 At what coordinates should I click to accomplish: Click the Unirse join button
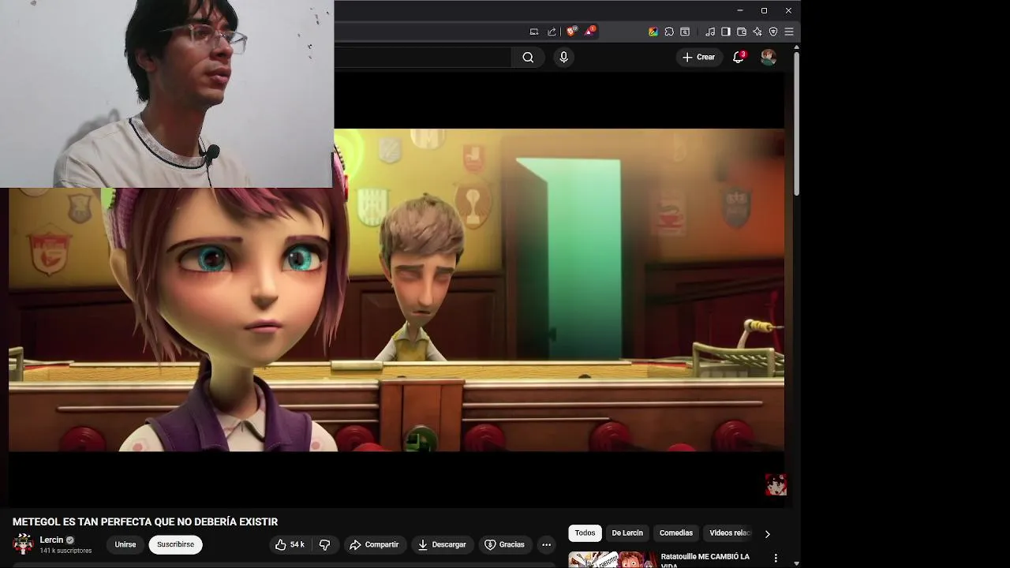click(125, 544)
